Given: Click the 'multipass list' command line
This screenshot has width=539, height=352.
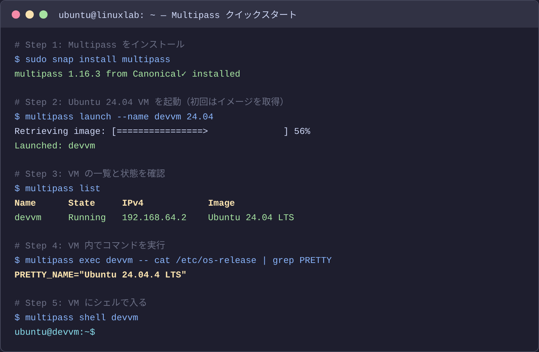Looking at the screenshot, I should coord(57,188).
